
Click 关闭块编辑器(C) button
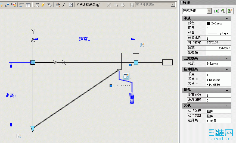click(88, 5)
